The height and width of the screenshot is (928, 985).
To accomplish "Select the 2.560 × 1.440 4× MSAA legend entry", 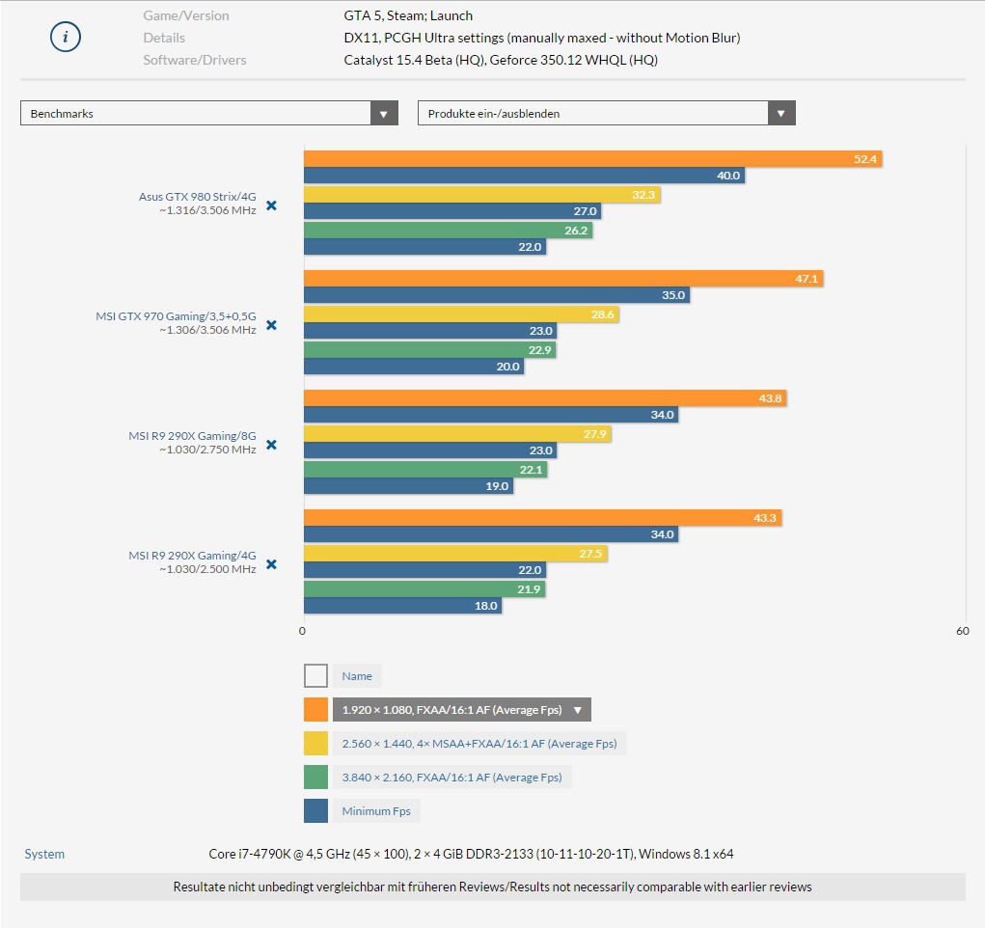I will pyautogui.click(x=479, y=744).
